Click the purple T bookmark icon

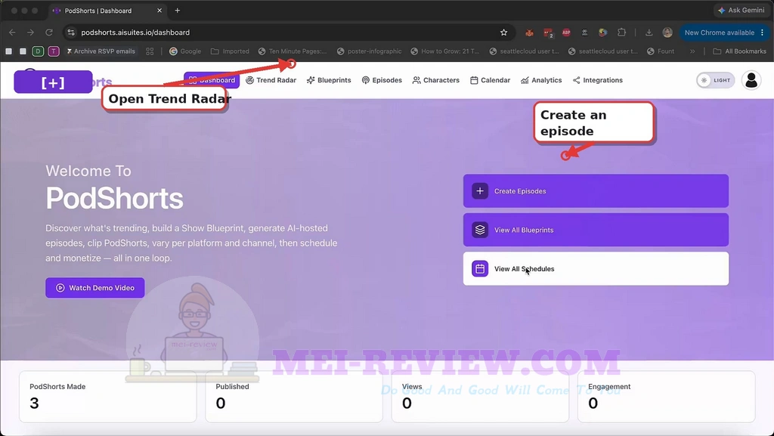pyautogui.click(x=54, y=51)
